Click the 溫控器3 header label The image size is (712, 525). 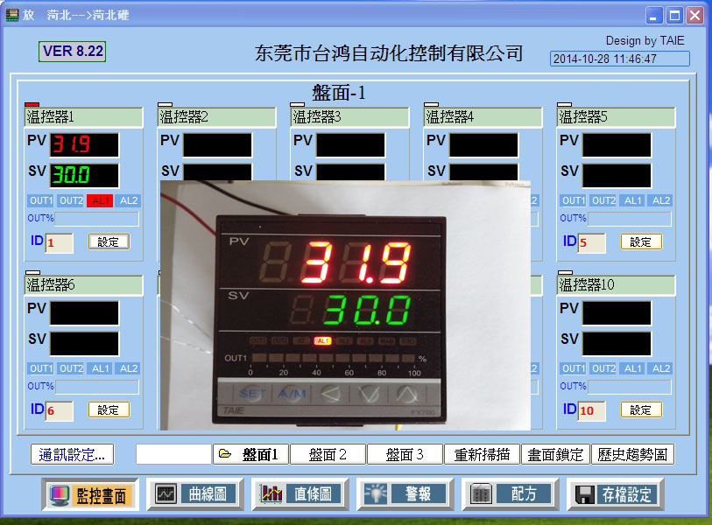point(349,117)
